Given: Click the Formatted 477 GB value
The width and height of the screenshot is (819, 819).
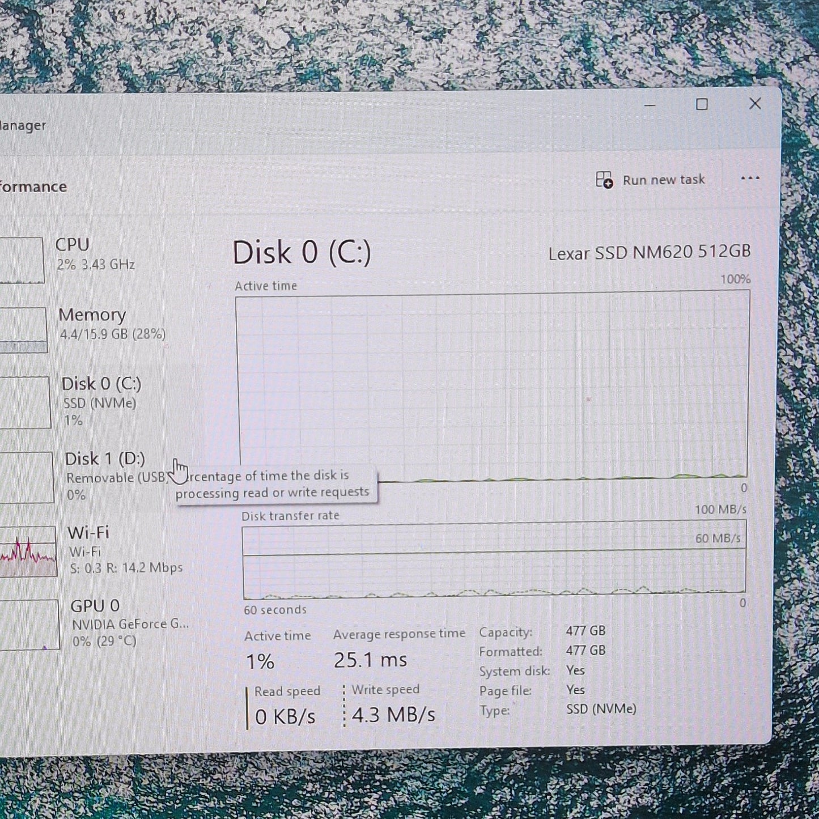Looking at the screenshot, I should pos(585,650).
